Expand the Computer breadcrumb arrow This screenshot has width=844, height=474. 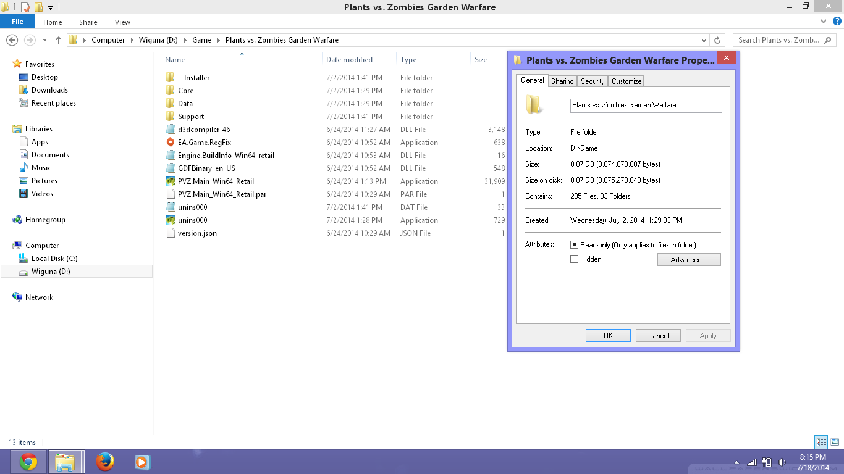pos(132,40)
